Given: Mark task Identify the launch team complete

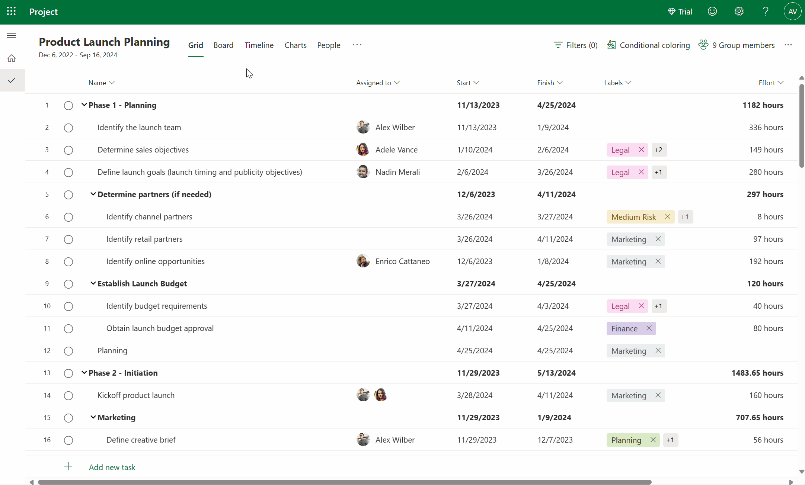Looking at the screenshot, I should 68,128.
